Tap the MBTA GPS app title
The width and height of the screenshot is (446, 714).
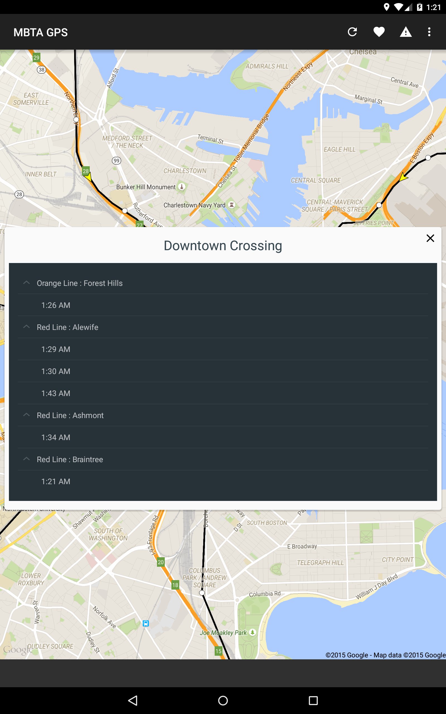click(41, 32)
